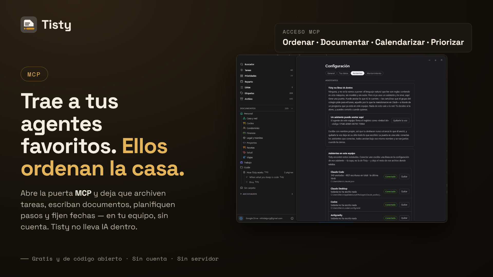The image size is (493, 277).
Task: Open settings via the gear icon
Action: pyautogui.click(x=241, y=218)
